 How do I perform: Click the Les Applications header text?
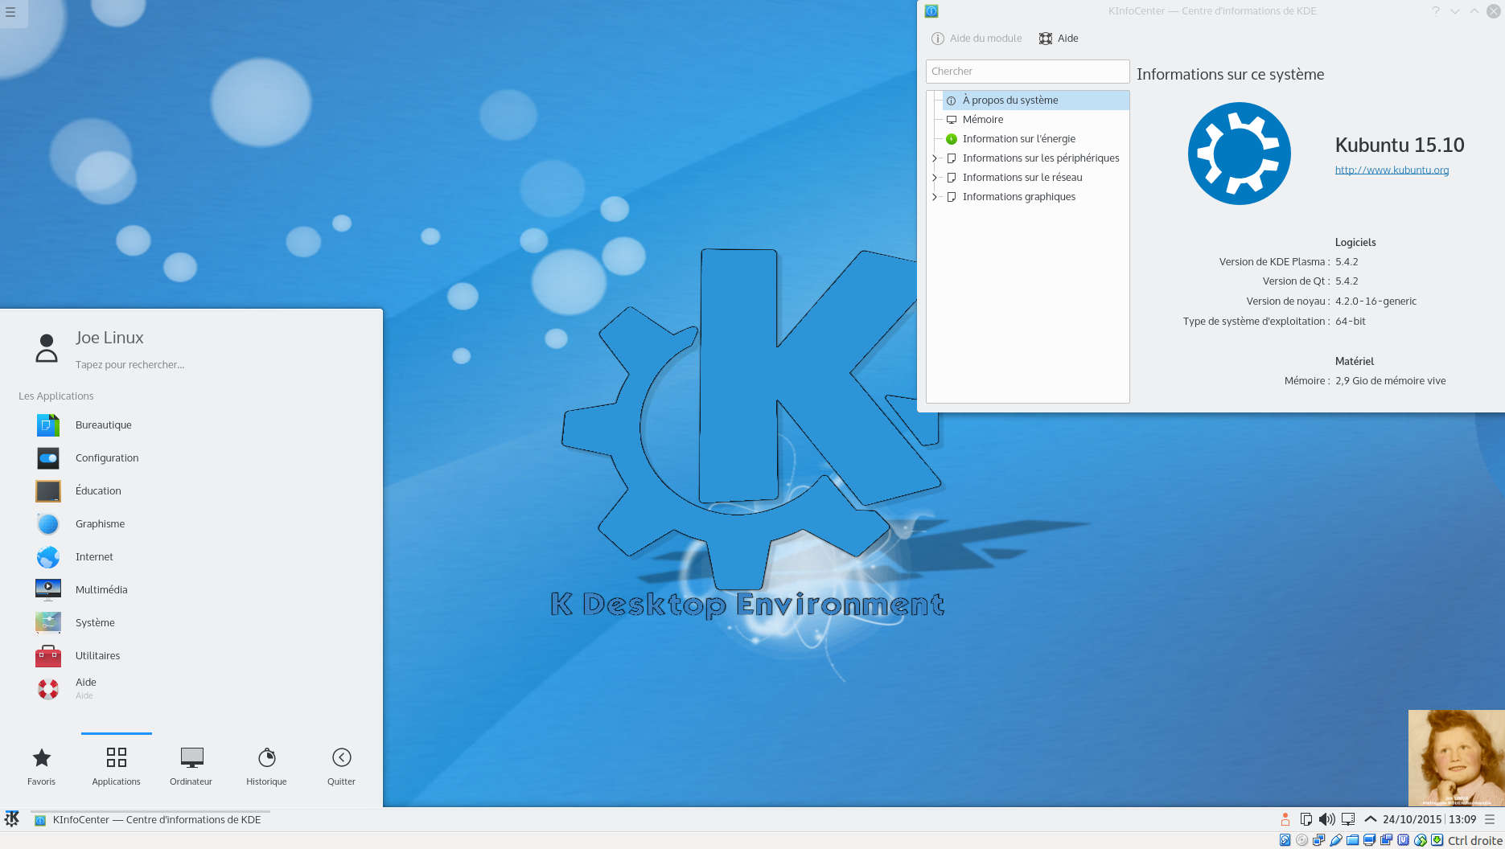56,396
